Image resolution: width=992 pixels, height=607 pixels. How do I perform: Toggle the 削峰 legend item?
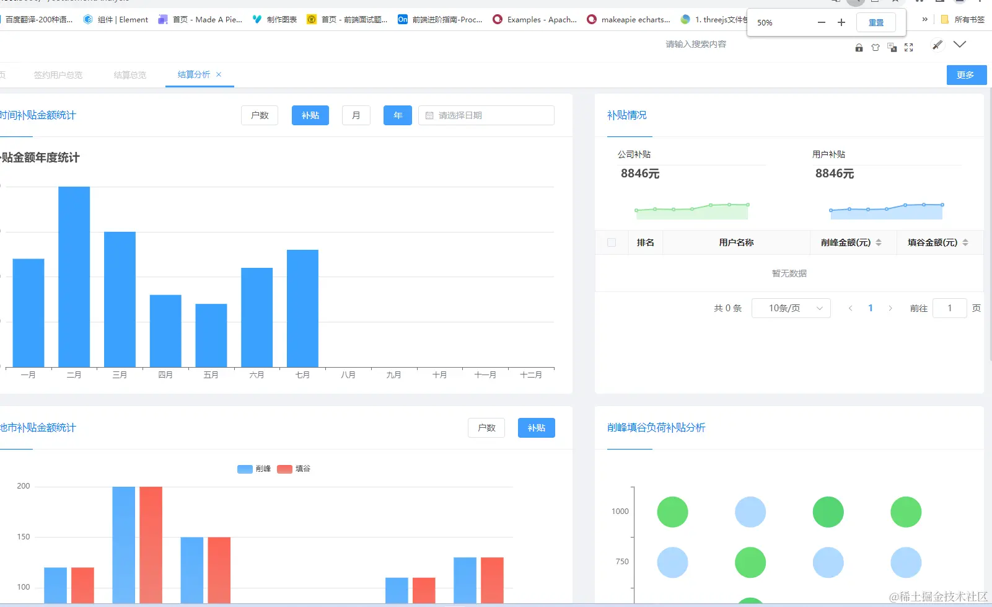pyautogui.click(x=254, y=469)
